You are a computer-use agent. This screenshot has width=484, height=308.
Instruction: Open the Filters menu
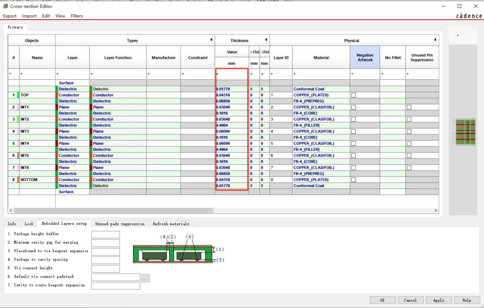(x=77, y=16)
